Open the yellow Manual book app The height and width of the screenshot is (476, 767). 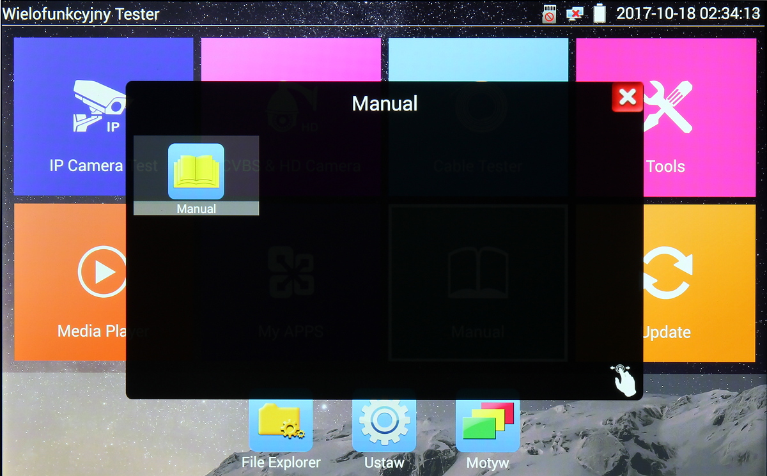tap(196, 175)
